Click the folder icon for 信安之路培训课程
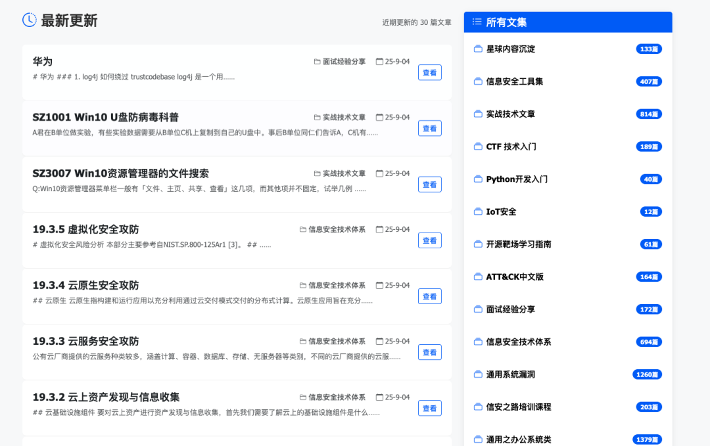The image size is (710, 446). click(x=478, y=407)
